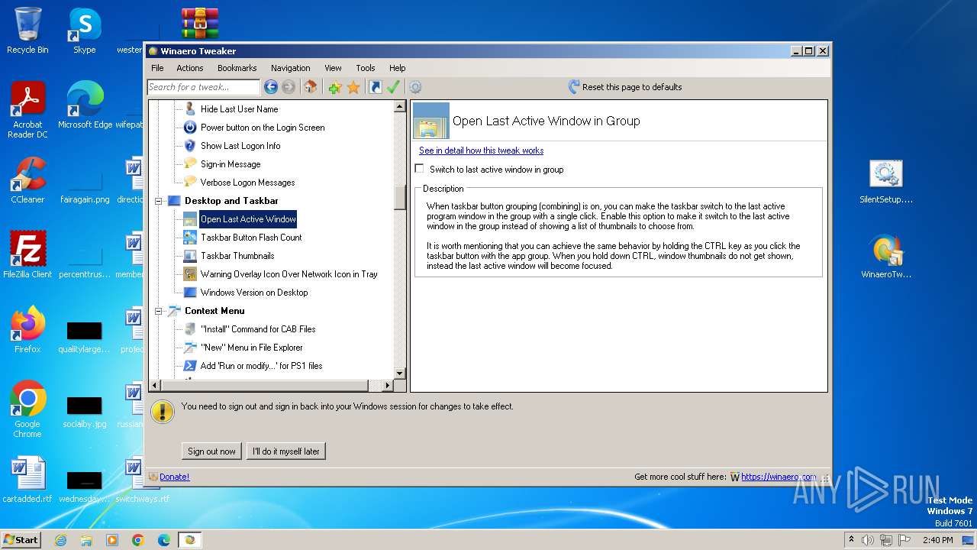Select Open Last Active Window tree item
The image size is (977, 550).
248,219
